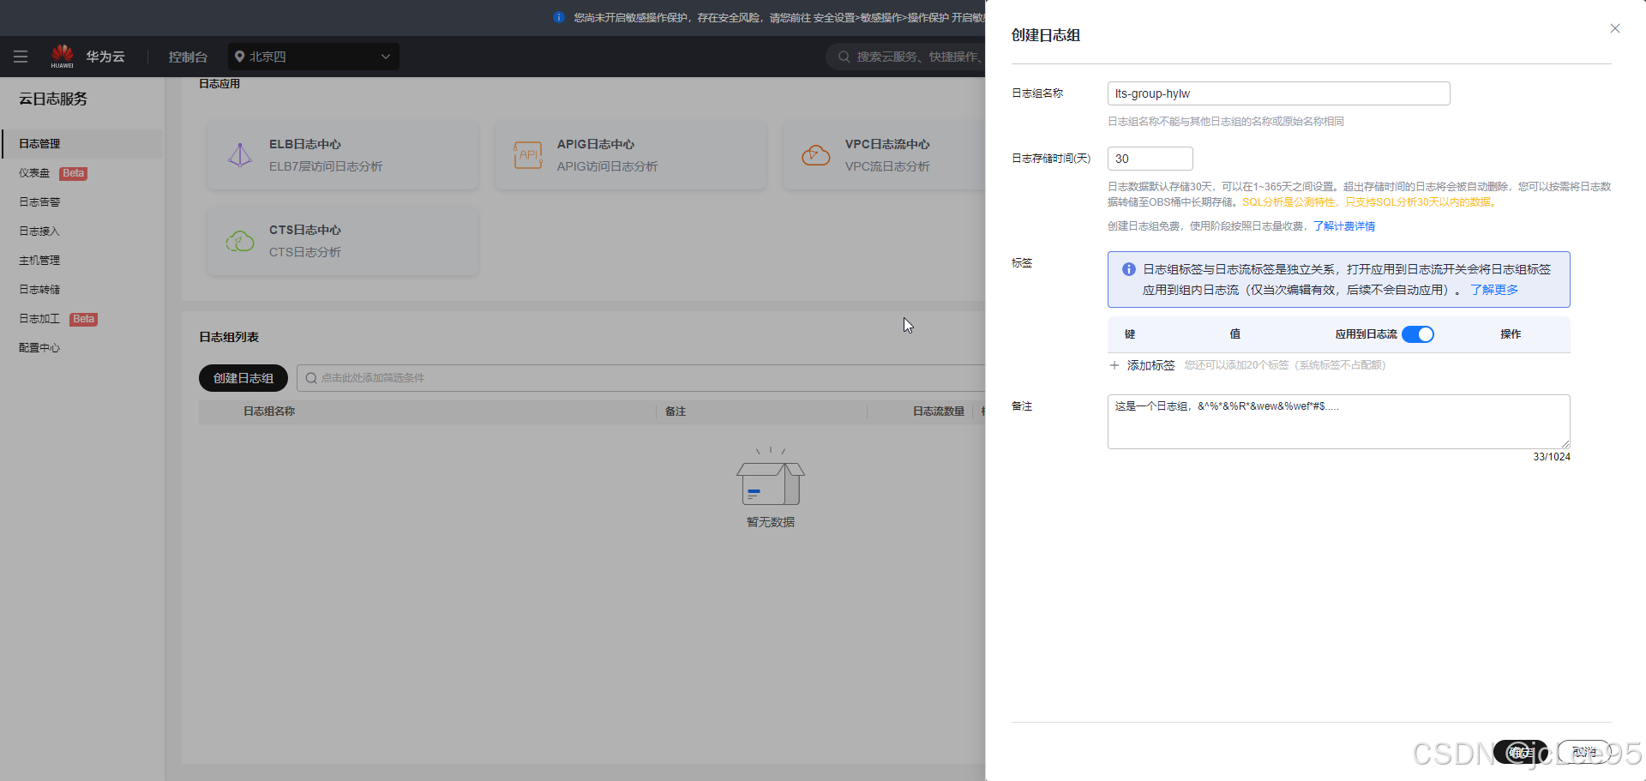Viewport: 1646px width, 781px height.
Task: Open 仪表盘 in the sidebar
Action: click(x=34, y=173)
